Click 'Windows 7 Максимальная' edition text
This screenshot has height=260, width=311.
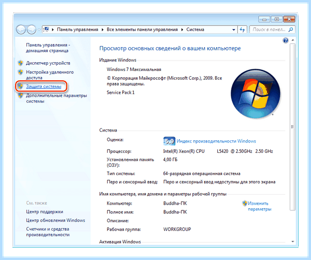(134, 69)
